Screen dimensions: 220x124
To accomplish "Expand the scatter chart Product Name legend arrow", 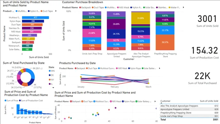I will click(x=155, y=101).
